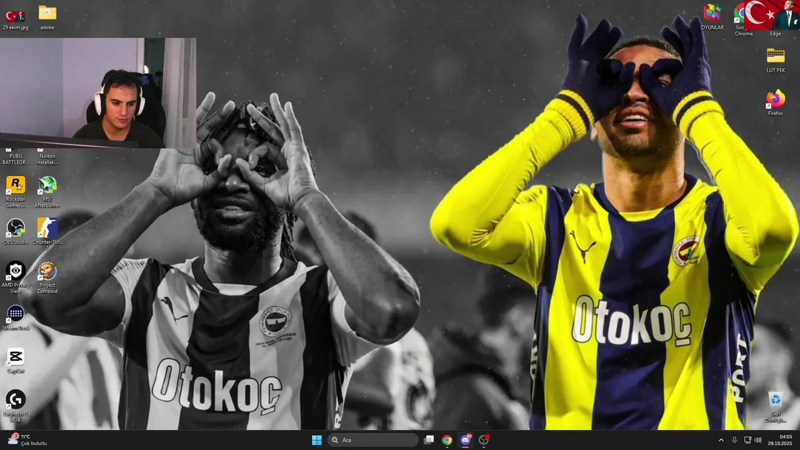The width and height of the screenshot is (800, 450).
Task: Open the Recycle Bin (Geri Dönüşüm)
Action: (x=776, y=406)
